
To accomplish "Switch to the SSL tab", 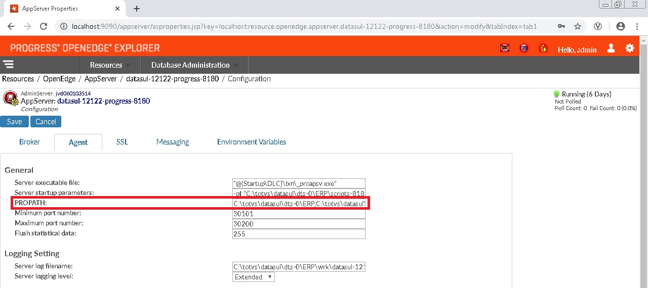I will pos(122,142).
